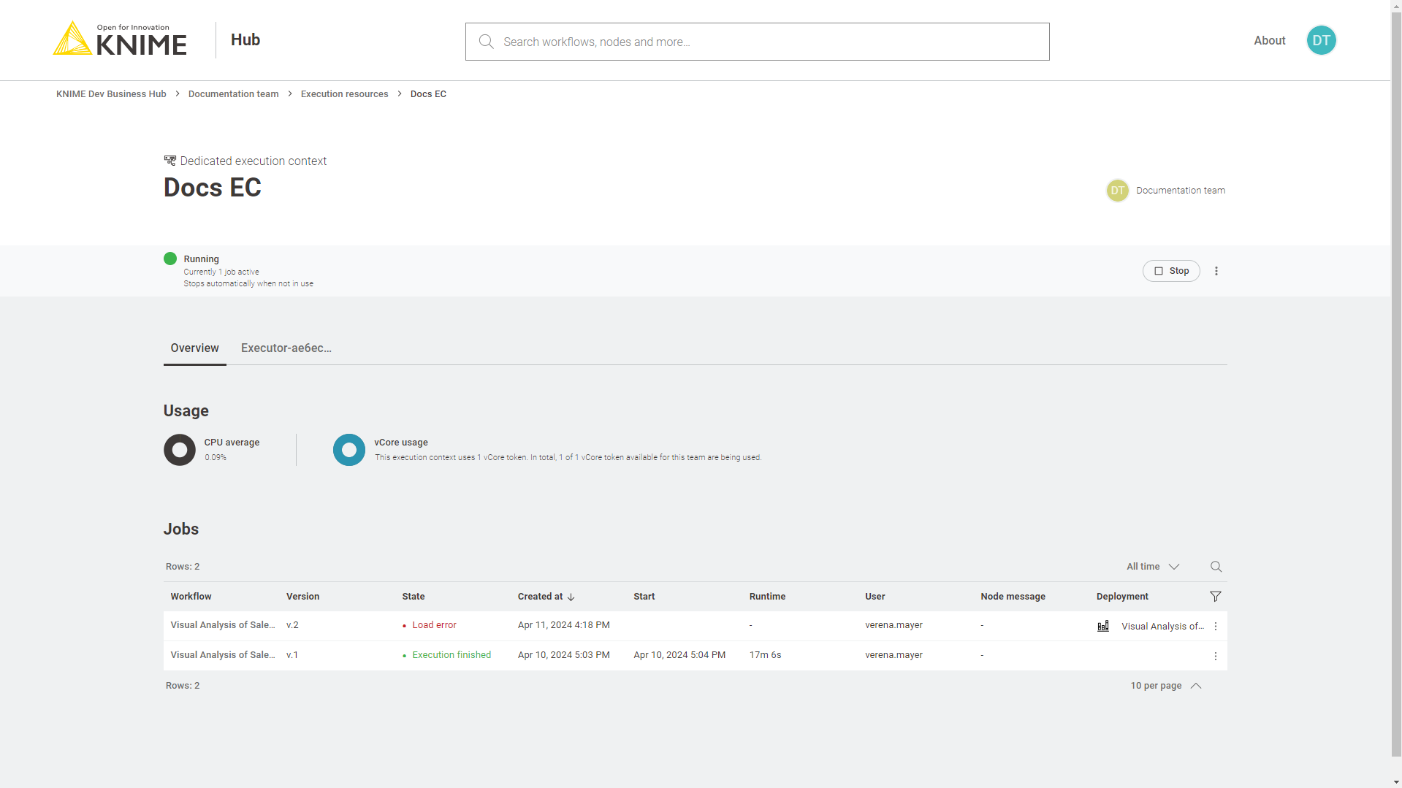Click the jobs table search icon
This screenshot has height=788, width=1402.
point(1216,567)
